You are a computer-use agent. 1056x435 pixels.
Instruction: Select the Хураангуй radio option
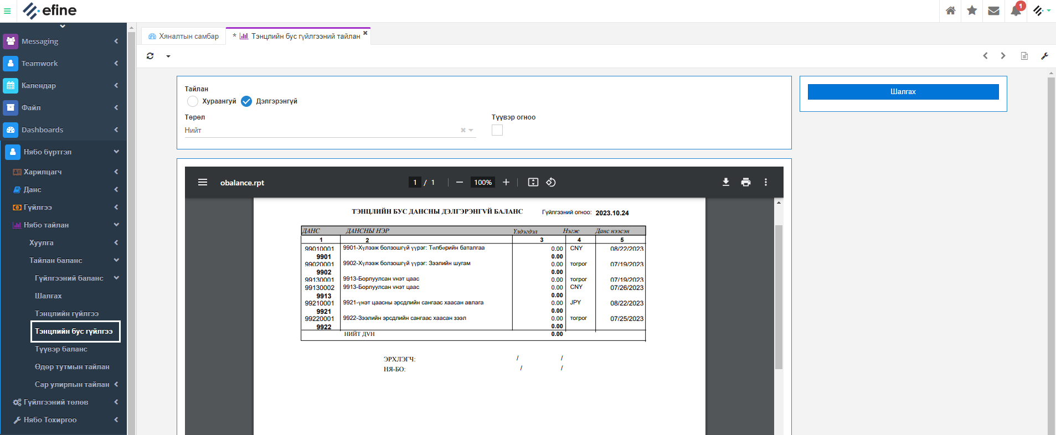(192, 101)
